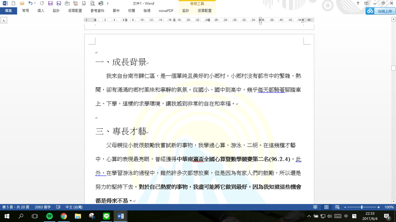Click the heading 一、成長背景
Image resolution: width=396 pixels, height=222 pixels.
pyautogui.click(x=121, y=62)
